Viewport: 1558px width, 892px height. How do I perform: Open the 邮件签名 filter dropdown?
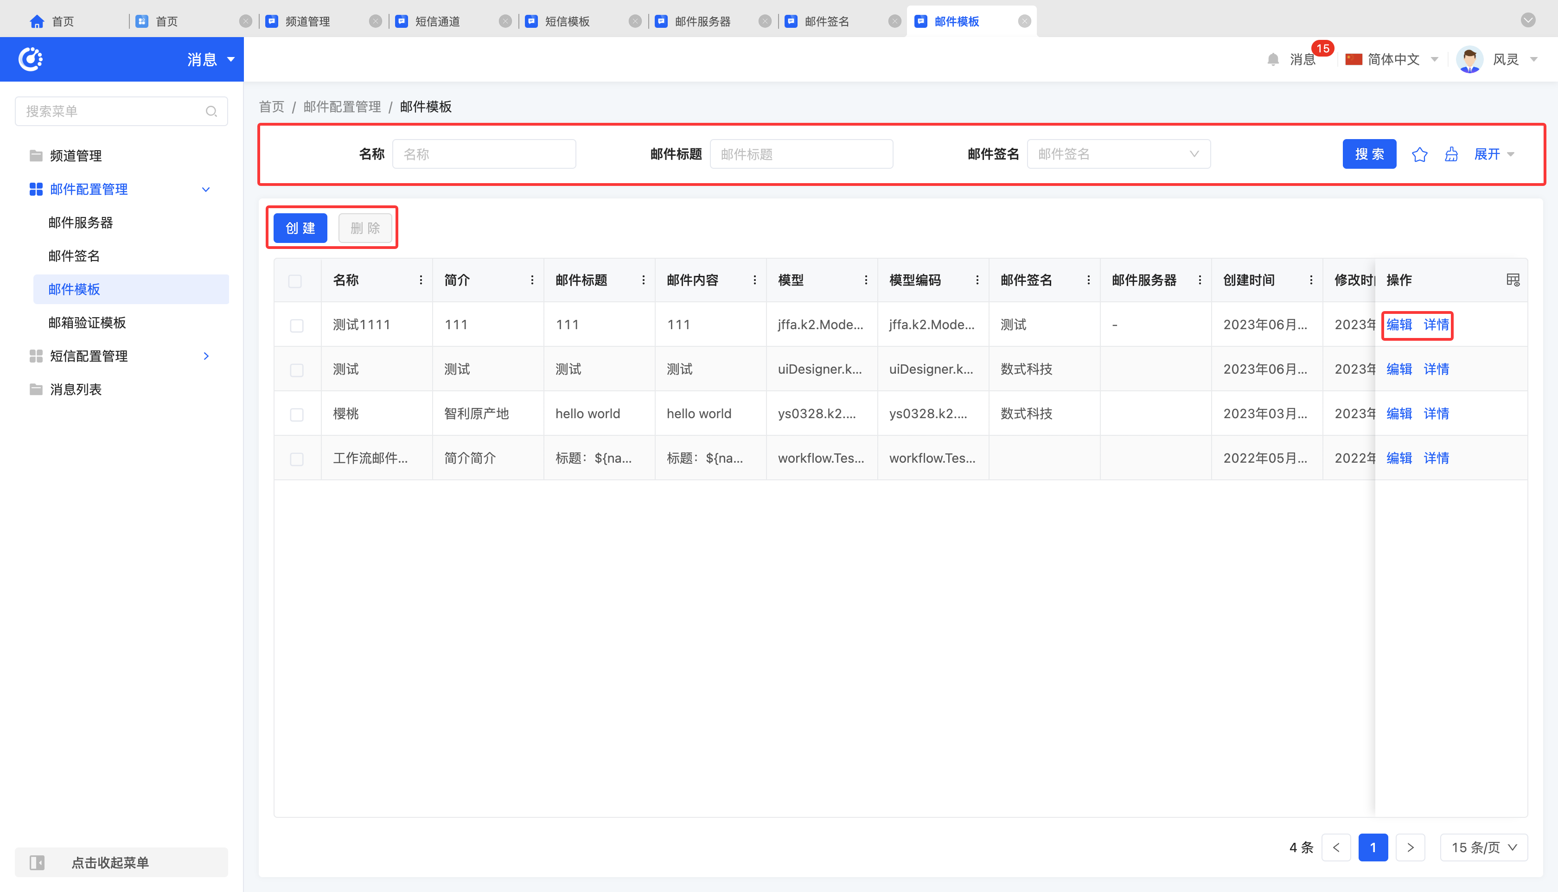click(1118, 154)
